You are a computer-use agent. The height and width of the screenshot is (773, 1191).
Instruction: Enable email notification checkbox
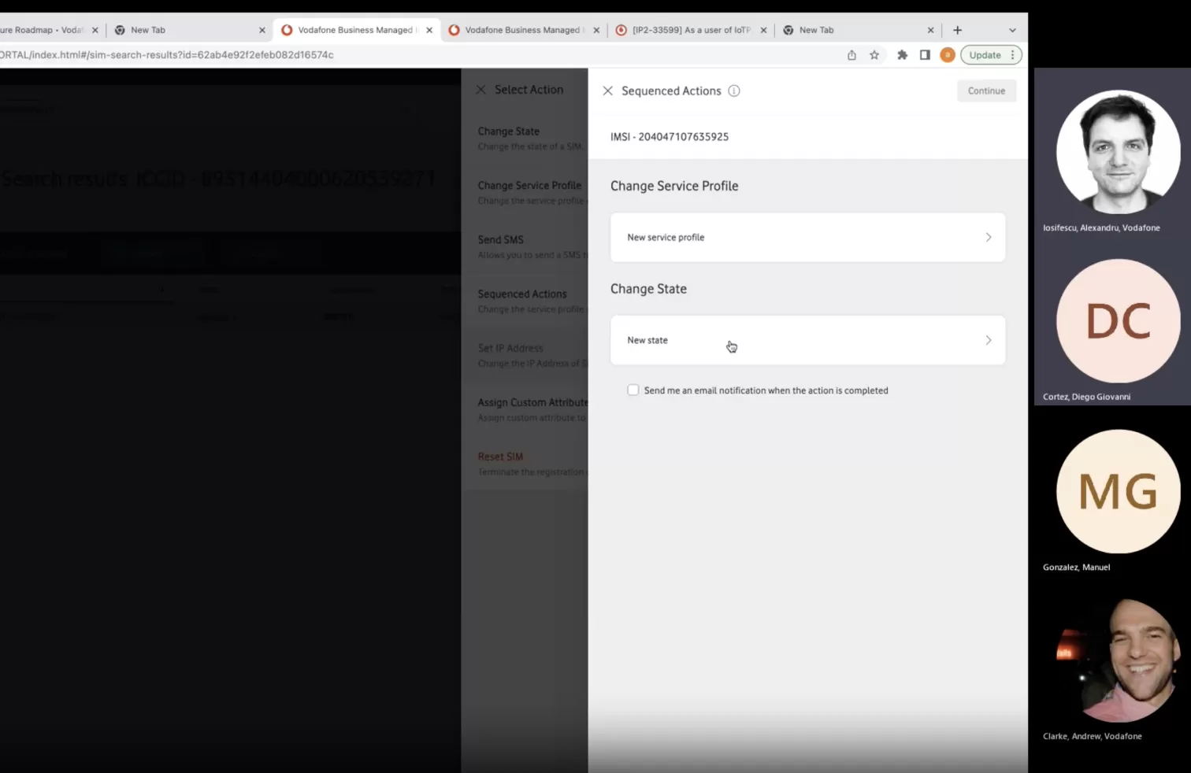tap(633, 390)
